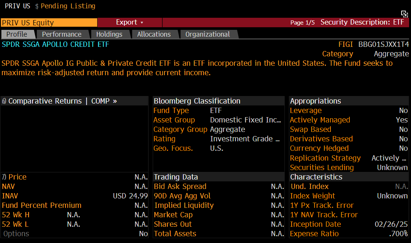The height and width of the screenshot is (243, 411).
Task: Click the NAV label
Action: (8, 186)
